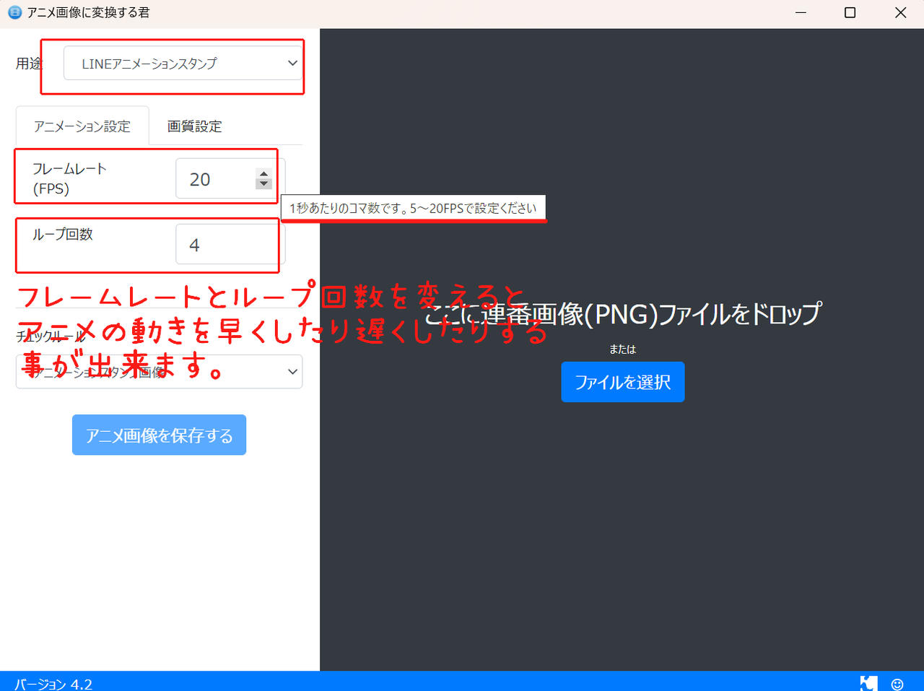
Task: Click the ファイルを選択 button
Action: tap(622, 381)
